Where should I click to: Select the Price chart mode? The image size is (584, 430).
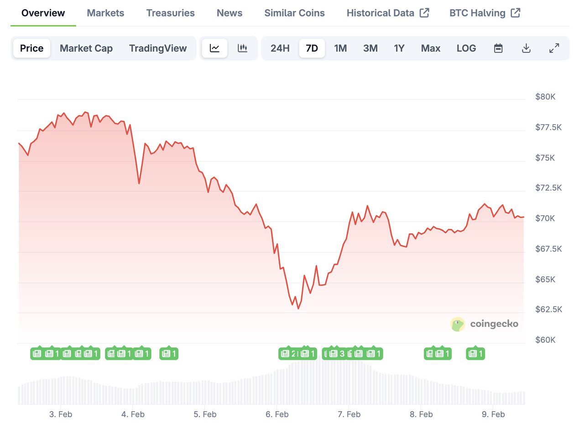point(32,48)
